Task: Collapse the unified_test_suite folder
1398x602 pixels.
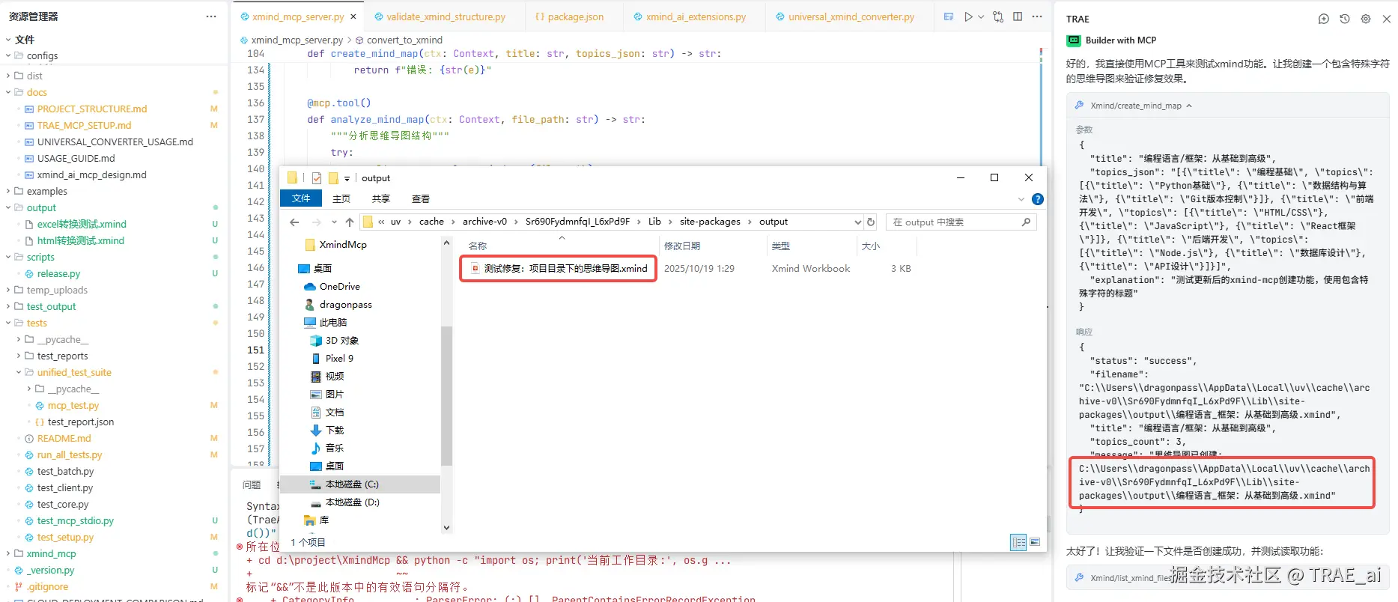Action: [x=19, y=372]
